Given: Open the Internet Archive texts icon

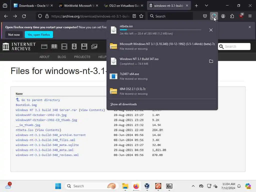Looking at the screenshot, I should click(x=54, y=46).
